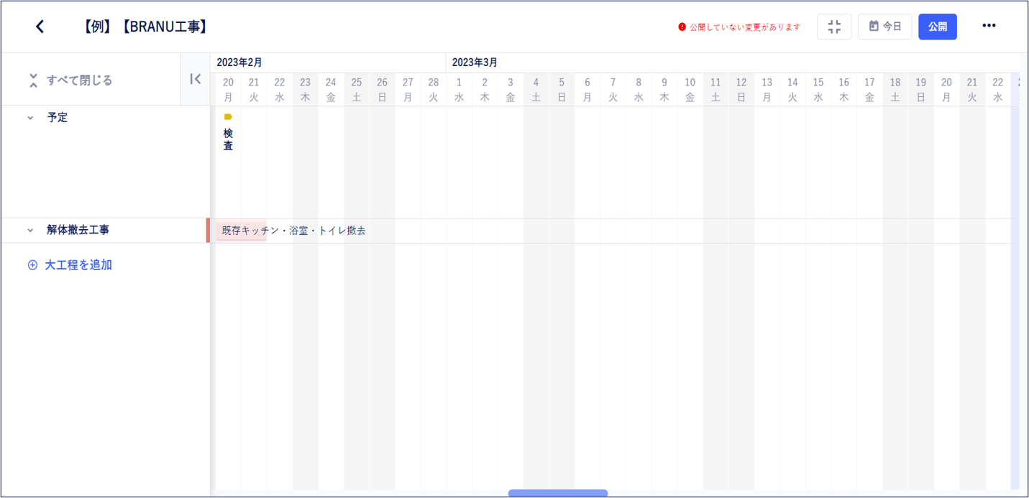Image resolution: width=1029 pixels, height=498 pixels.
Task: Click the 2023年3月 month header
Action: [475, 63]
